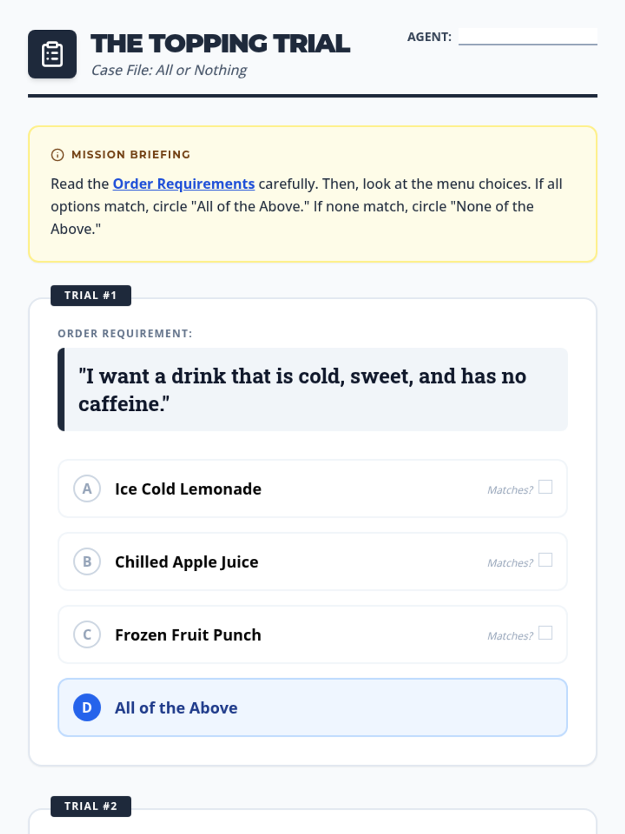Screen dimensions: 625x834
Task: Select the Frozen Fruit Punch label text
Action: coord(188,635)
